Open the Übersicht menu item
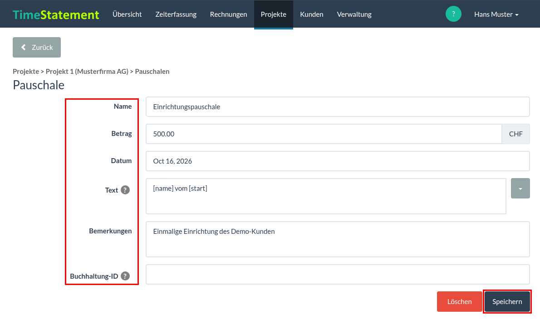This screenshot has height=319, width=540. point(127,14)
